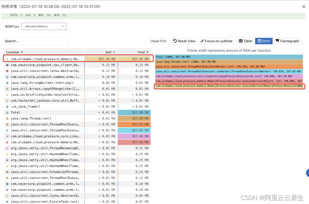Viewport: 309px width, 204px height.
Task: Click ThreadPoolExecutor.runWorker flamegraph frame
Action: click(229, 72)
